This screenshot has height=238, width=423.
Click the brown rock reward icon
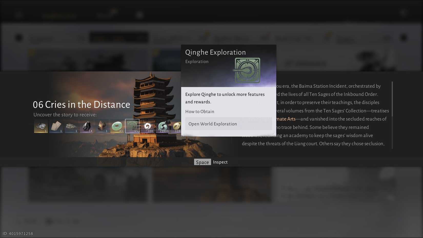102,126
